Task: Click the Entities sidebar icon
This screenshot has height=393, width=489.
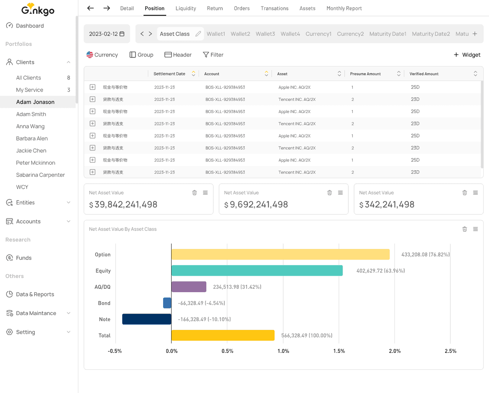Action: tap(10, 202)
